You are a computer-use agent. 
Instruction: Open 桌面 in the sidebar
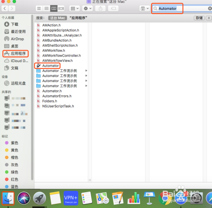click(11, 46)
